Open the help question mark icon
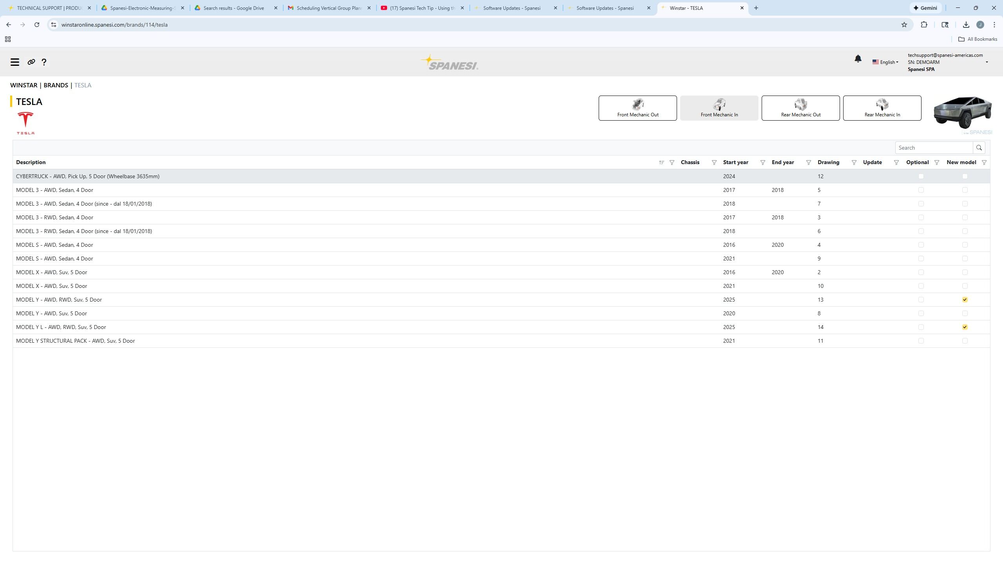This screenshot has width=1003, height=564. 44,62
